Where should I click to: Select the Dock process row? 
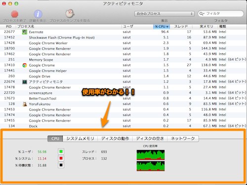123,126
